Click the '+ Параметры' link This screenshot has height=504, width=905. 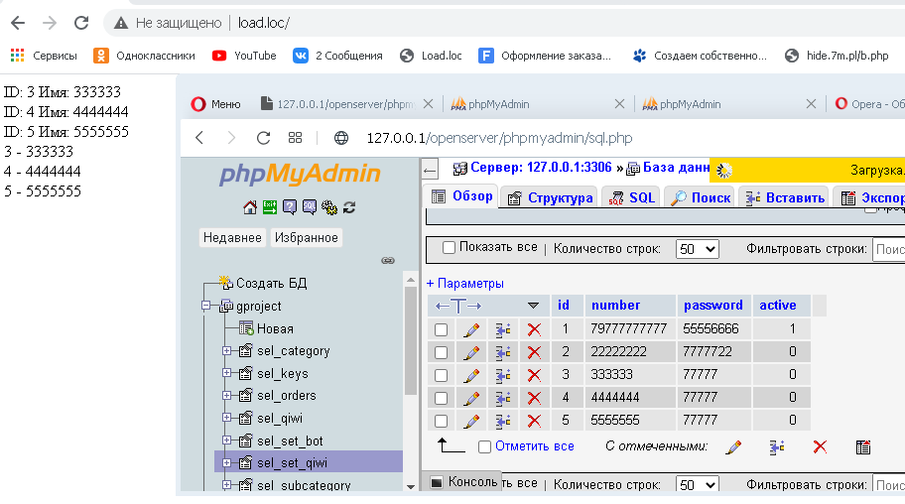tap(464, 284)
